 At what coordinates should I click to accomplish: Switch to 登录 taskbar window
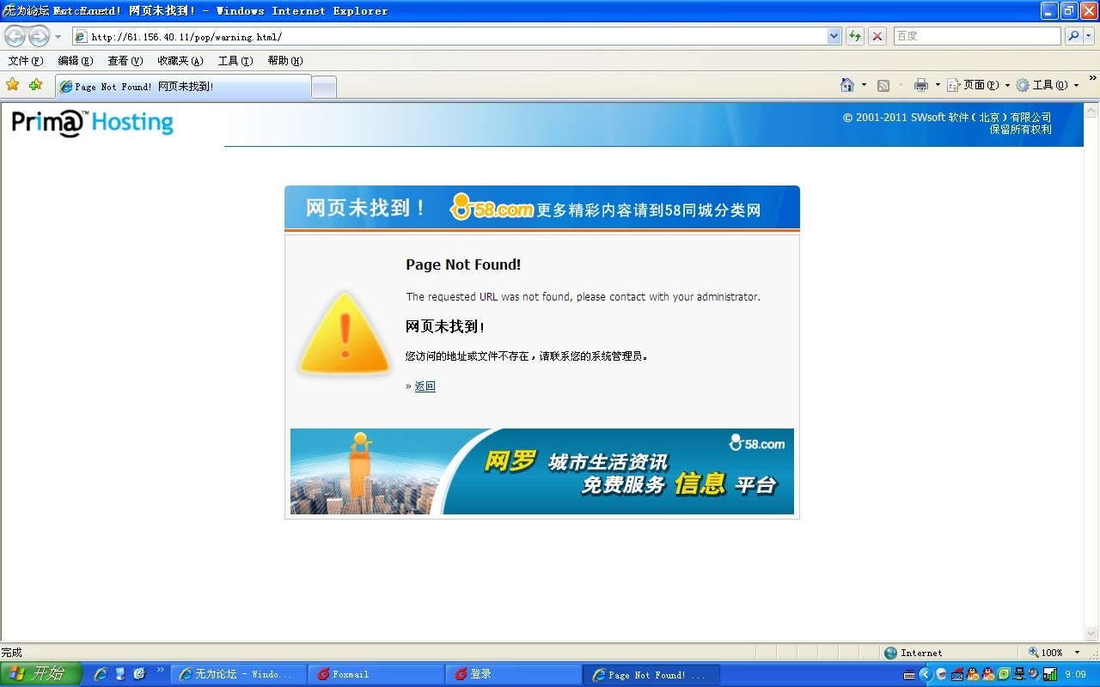click(514, 674)
